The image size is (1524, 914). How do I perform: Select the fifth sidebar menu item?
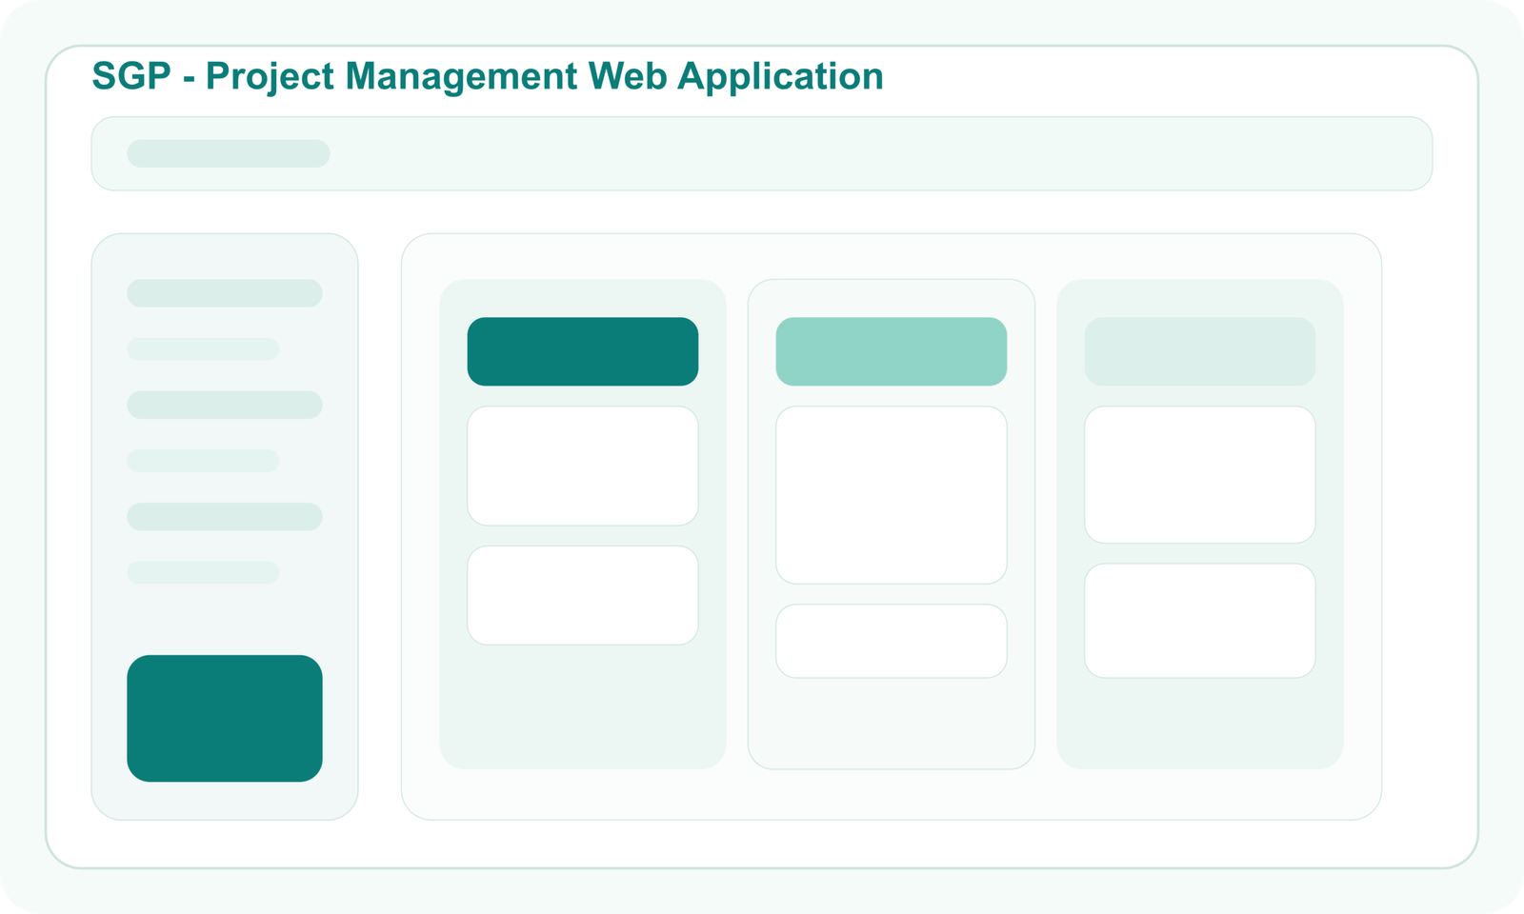point(225,516)
